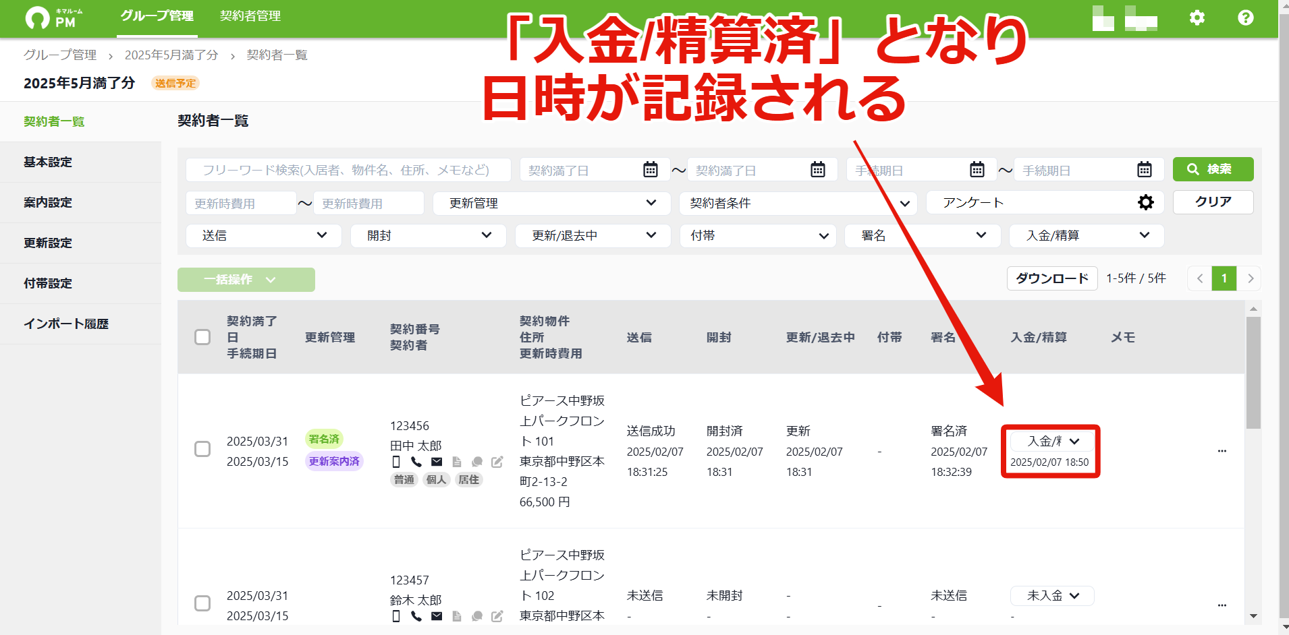Click phone icon for 鈴木 太郎
This screenshot has height=635, width=1289.
pyautogui.click(x=416, y=616)
